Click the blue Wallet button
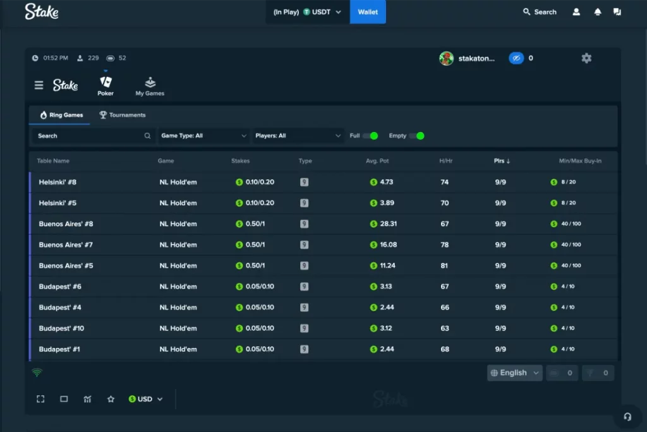Viewport: 647px width, 432px height. [368, 12]
